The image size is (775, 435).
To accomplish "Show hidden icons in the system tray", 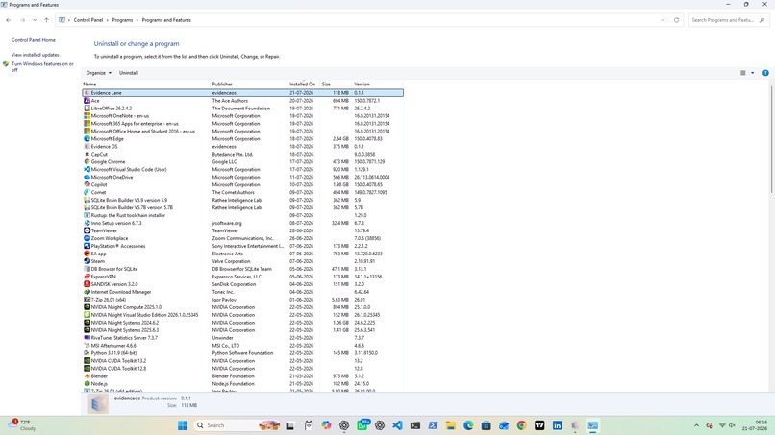I will click(696, 425).
